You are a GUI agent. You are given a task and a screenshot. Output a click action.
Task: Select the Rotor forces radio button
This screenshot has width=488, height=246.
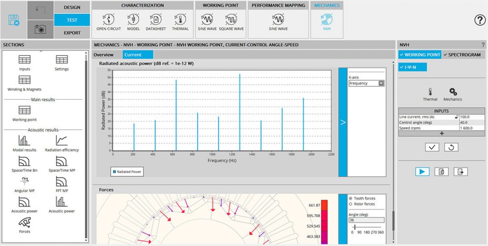coord(351,204)
